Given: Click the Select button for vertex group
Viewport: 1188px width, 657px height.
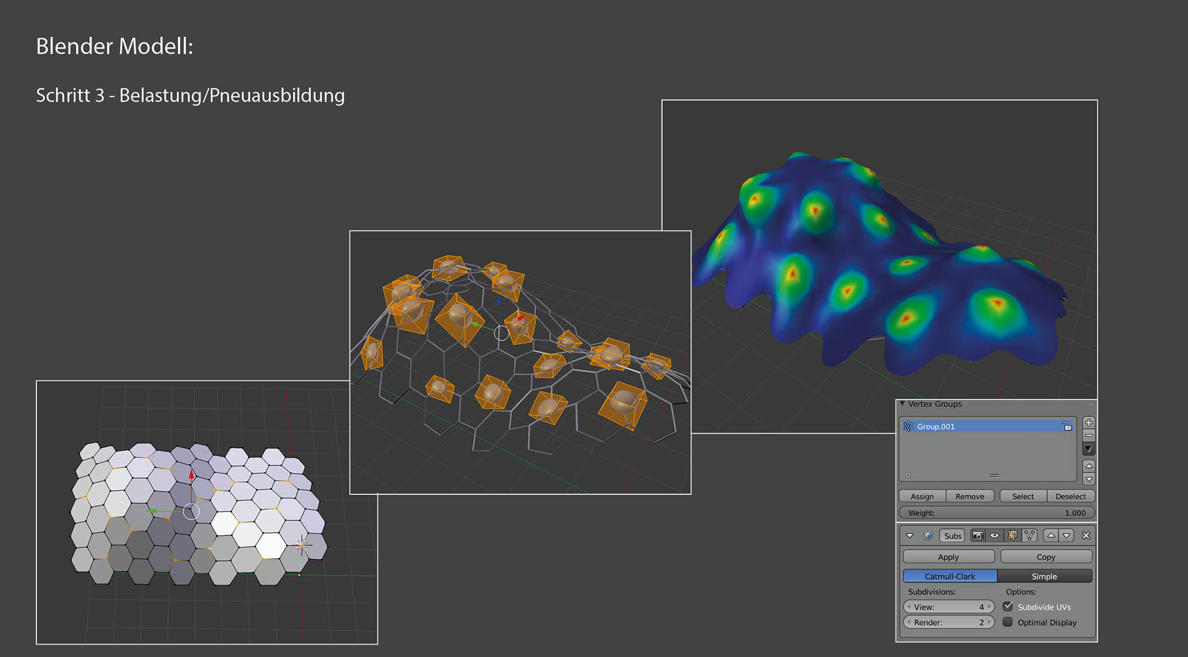Looking at the screenshot, I should point(1023,496).
